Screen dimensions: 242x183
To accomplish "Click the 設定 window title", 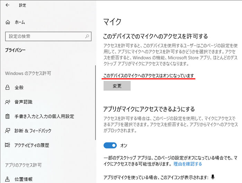I will tap(22, 5).
